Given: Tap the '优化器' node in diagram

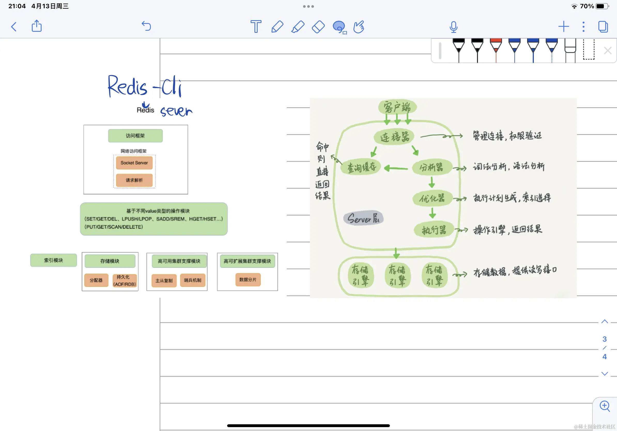Looking at the screenshot, I should click(x=432, y=198).
